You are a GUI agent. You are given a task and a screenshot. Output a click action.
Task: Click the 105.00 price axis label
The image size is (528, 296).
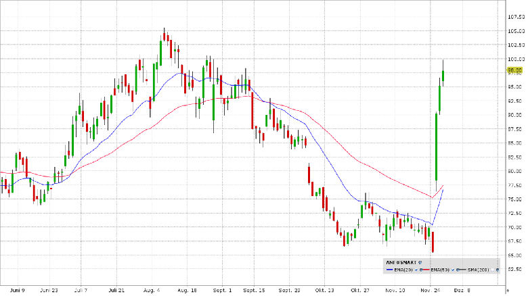516,31
